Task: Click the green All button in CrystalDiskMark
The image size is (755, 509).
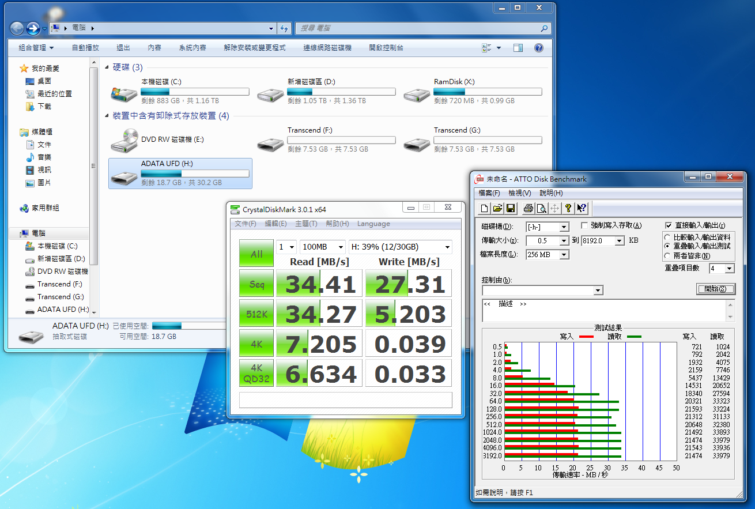Action: (256, 254)
